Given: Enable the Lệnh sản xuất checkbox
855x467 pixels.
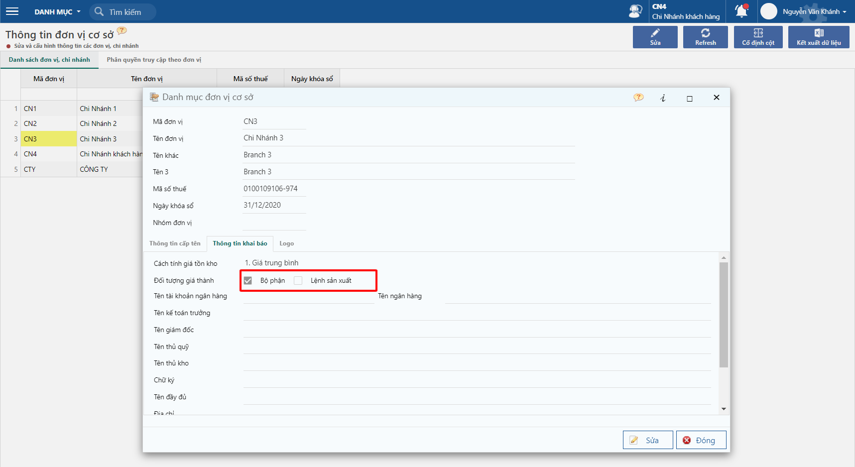Looking at the screenshot, I should (298, 281).
